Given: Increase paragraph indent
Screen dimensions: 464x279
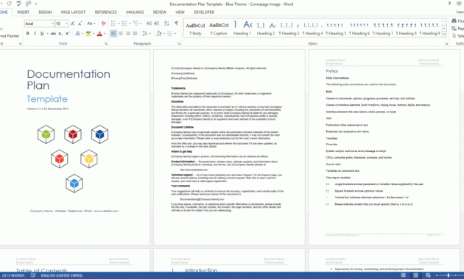Looking at the screenshot, I should pos(157,23).
